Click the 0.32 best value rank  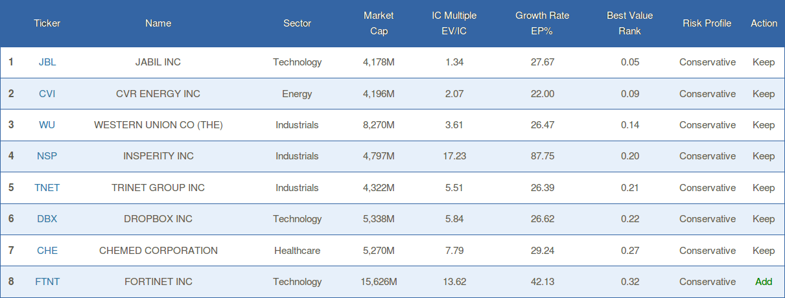629,282
